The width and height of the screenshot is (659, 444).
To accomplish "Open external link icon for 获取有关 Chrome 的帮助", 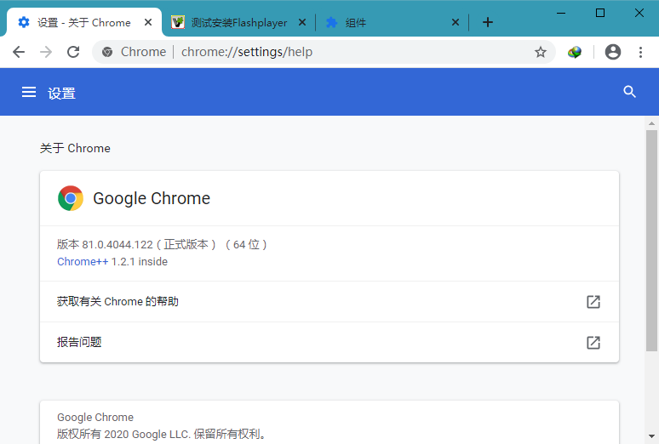I will click(593, 302).
